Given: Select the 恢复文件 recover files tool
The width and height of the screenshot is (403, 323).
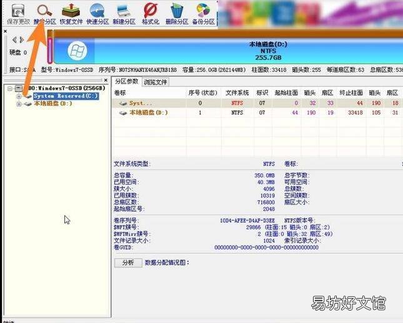Looking at the screenshot, I should pos(71,14).
